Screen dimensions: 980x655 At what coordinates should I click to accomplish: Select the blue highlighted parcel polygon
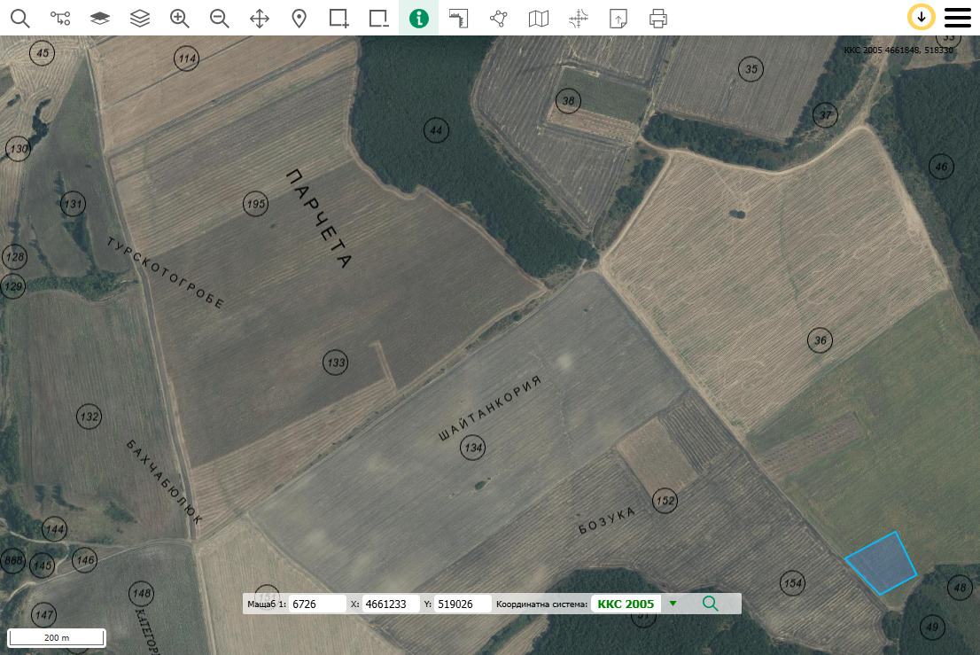coord(882,564)
